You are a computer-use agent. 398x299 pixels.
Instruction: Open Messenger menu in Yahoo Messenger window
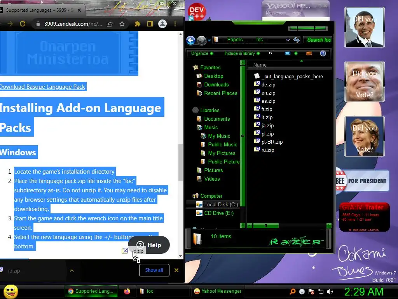click(276, 13)
